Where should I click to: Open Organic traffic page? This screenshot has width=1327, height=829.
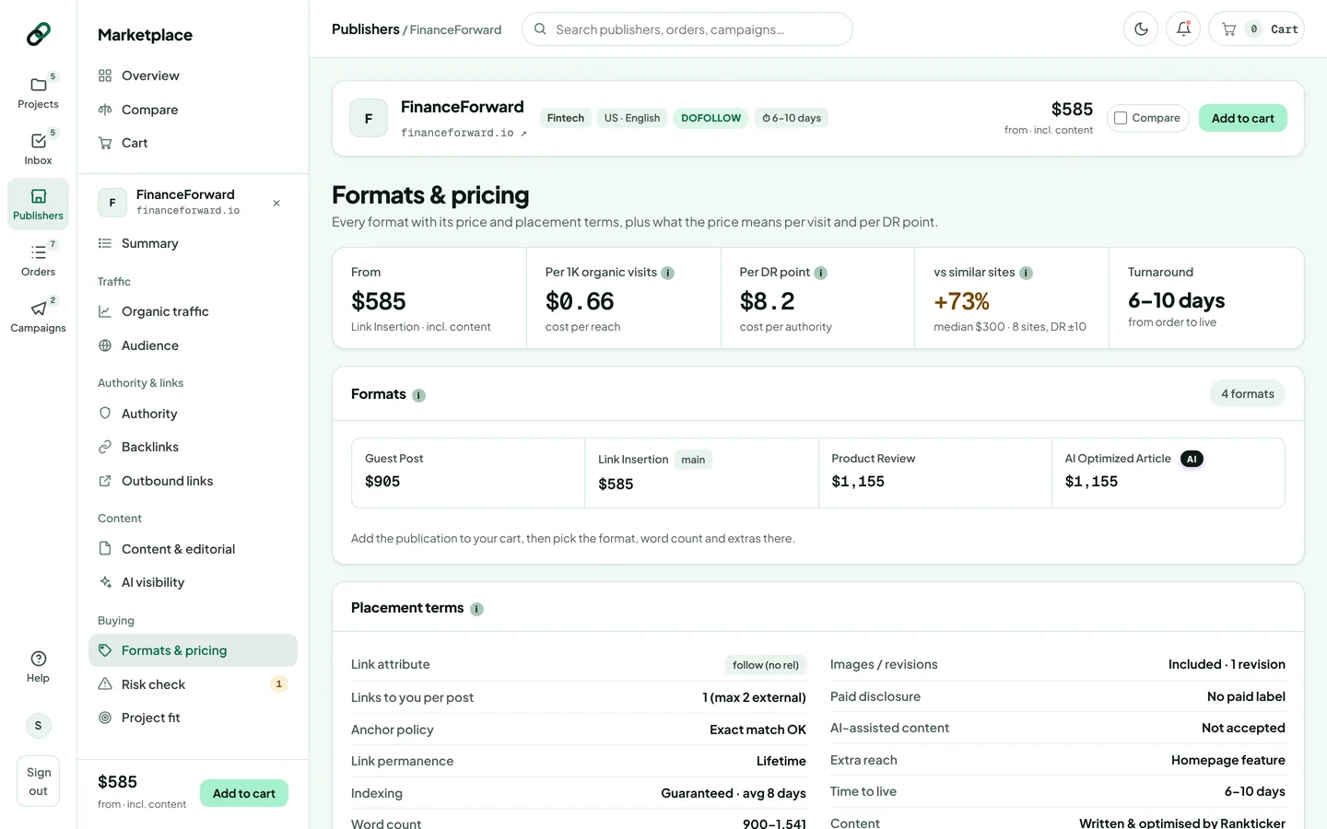click(x=193, y=311)
